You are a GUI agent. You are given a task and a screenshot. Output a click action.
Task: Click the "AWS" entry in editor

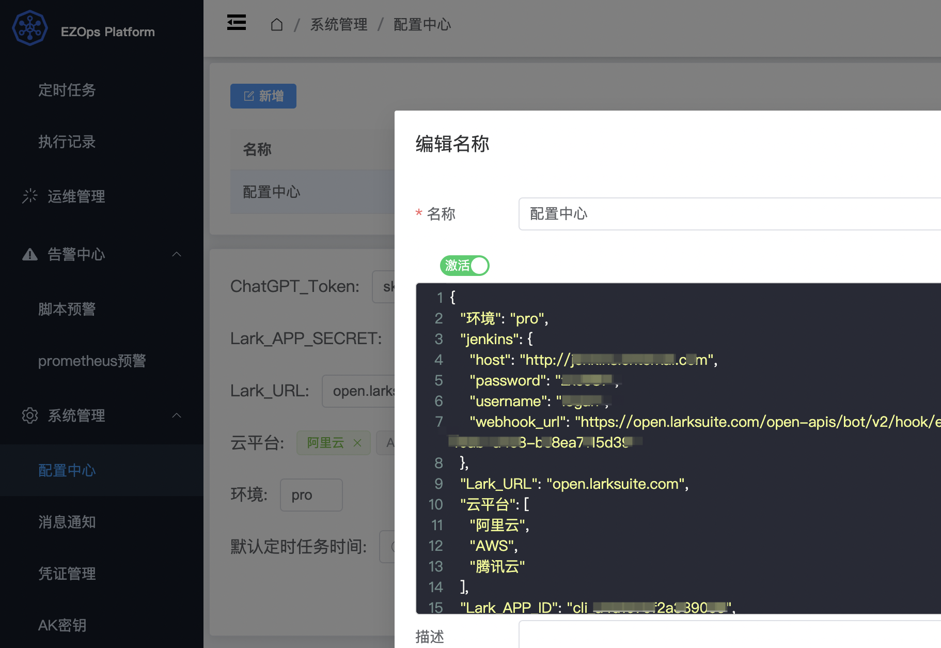[x=493, y=546]
